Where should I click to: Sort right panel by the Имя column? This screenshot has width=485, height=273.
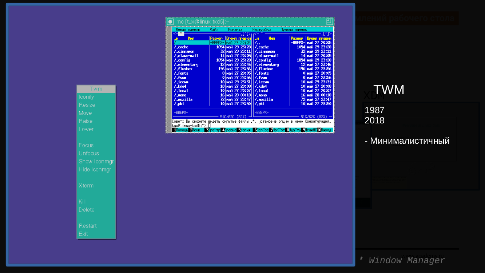272,38
